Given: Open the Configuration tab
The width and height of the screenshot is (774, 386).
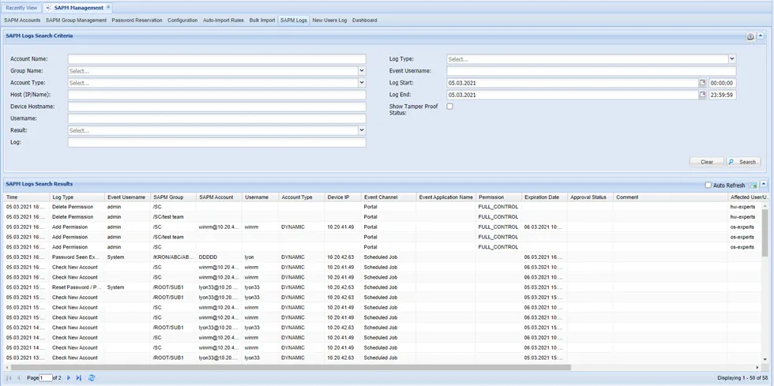Looking at the screenshot, I should [x=182, y=21].
